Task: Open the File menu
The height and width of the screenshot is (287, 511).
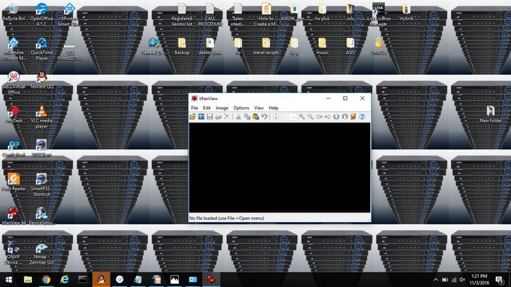Action: pyautogui.click(x=194, y=108)
